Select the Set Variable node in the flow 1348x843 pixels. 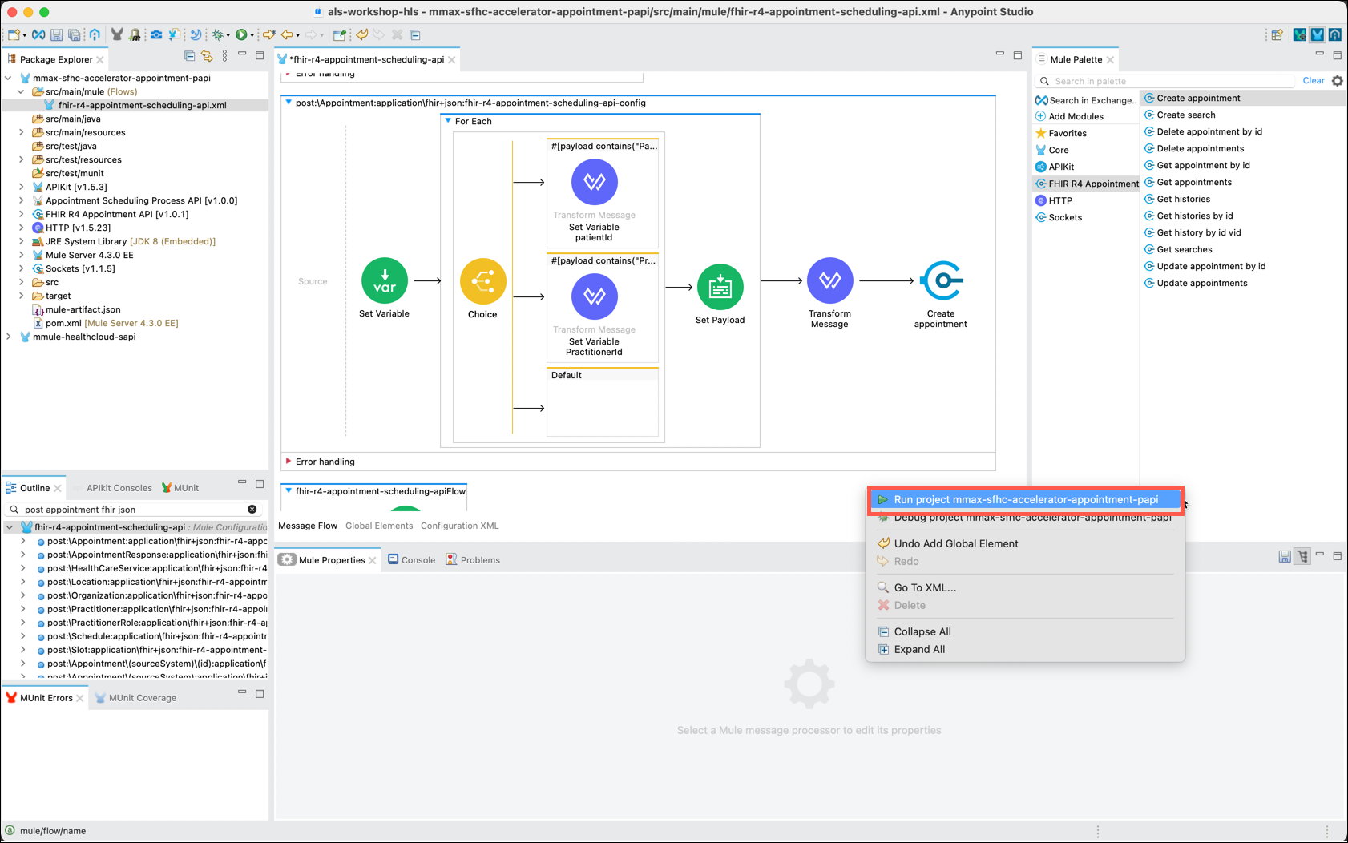(x=385, y=281)
